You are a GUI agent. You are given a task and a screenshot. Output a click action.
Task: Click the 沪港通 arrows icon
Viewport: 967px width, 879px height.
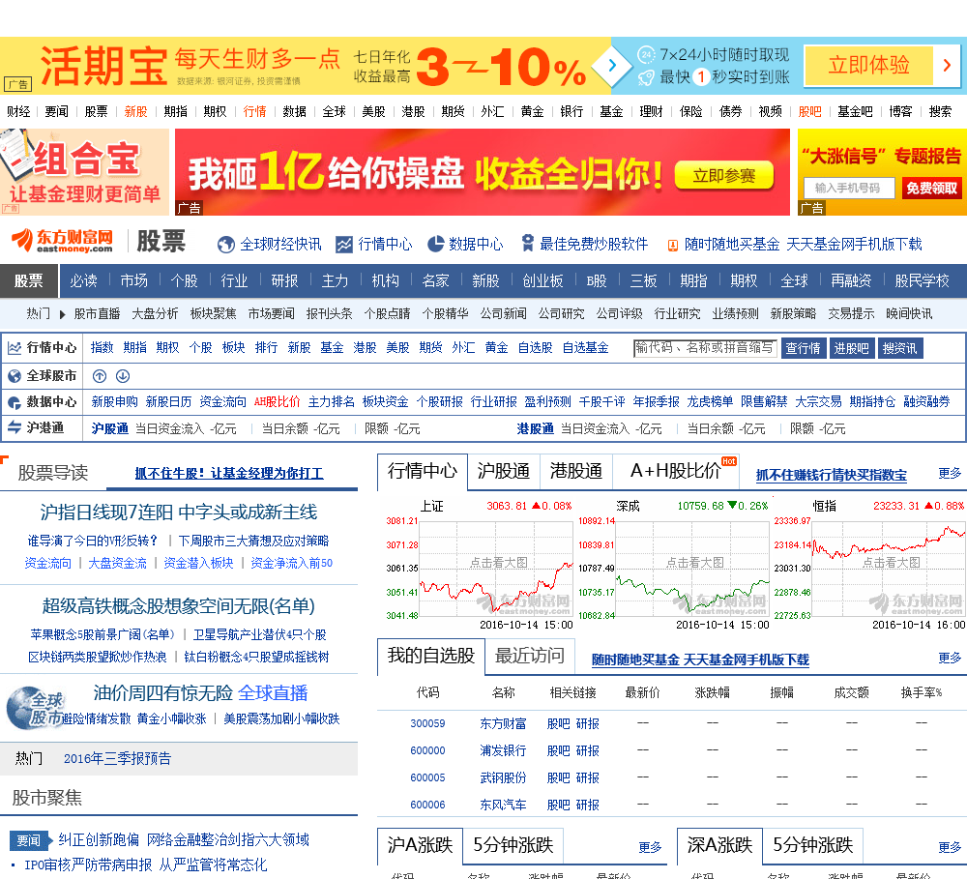coord(15,426)
